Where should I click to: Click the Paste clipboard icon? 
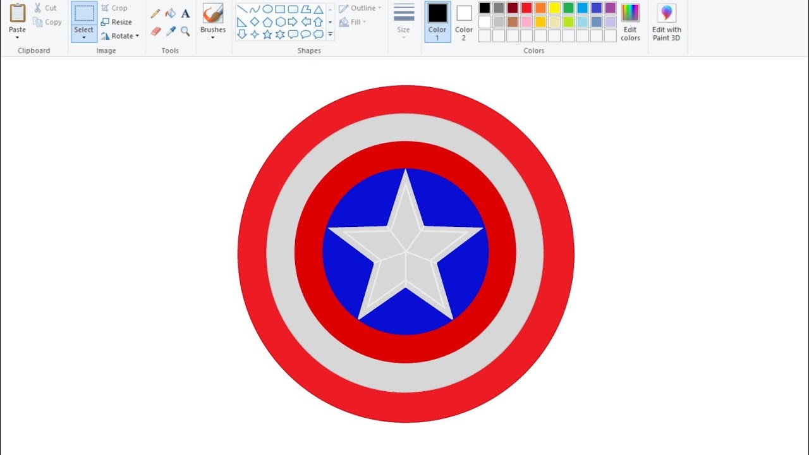click(x=18, y=13)
